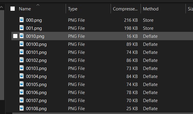
Task: Sort files by Name column header
Action: [x=25, y=9]
